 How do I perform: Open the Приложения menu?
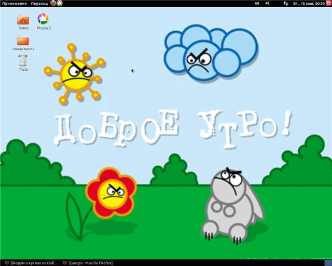(x=15, y=4)
